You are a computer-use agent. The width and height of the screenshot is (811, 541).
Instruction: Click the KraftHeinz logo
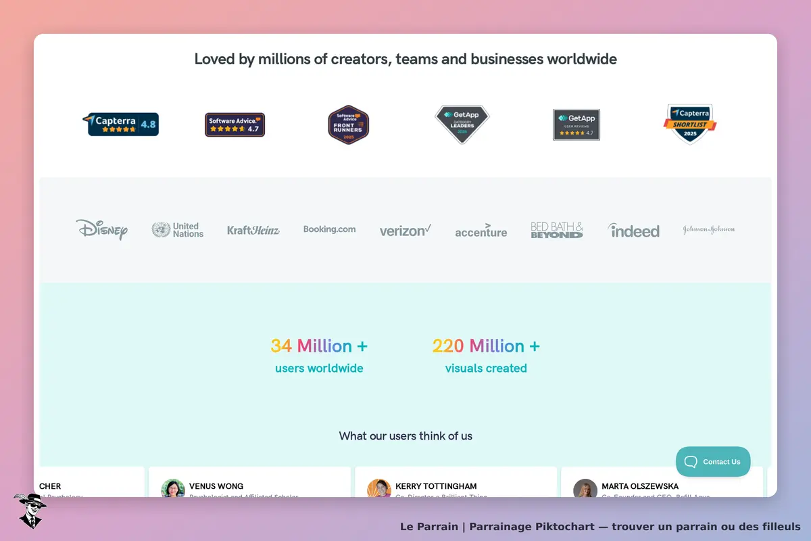tap(253, 230)
